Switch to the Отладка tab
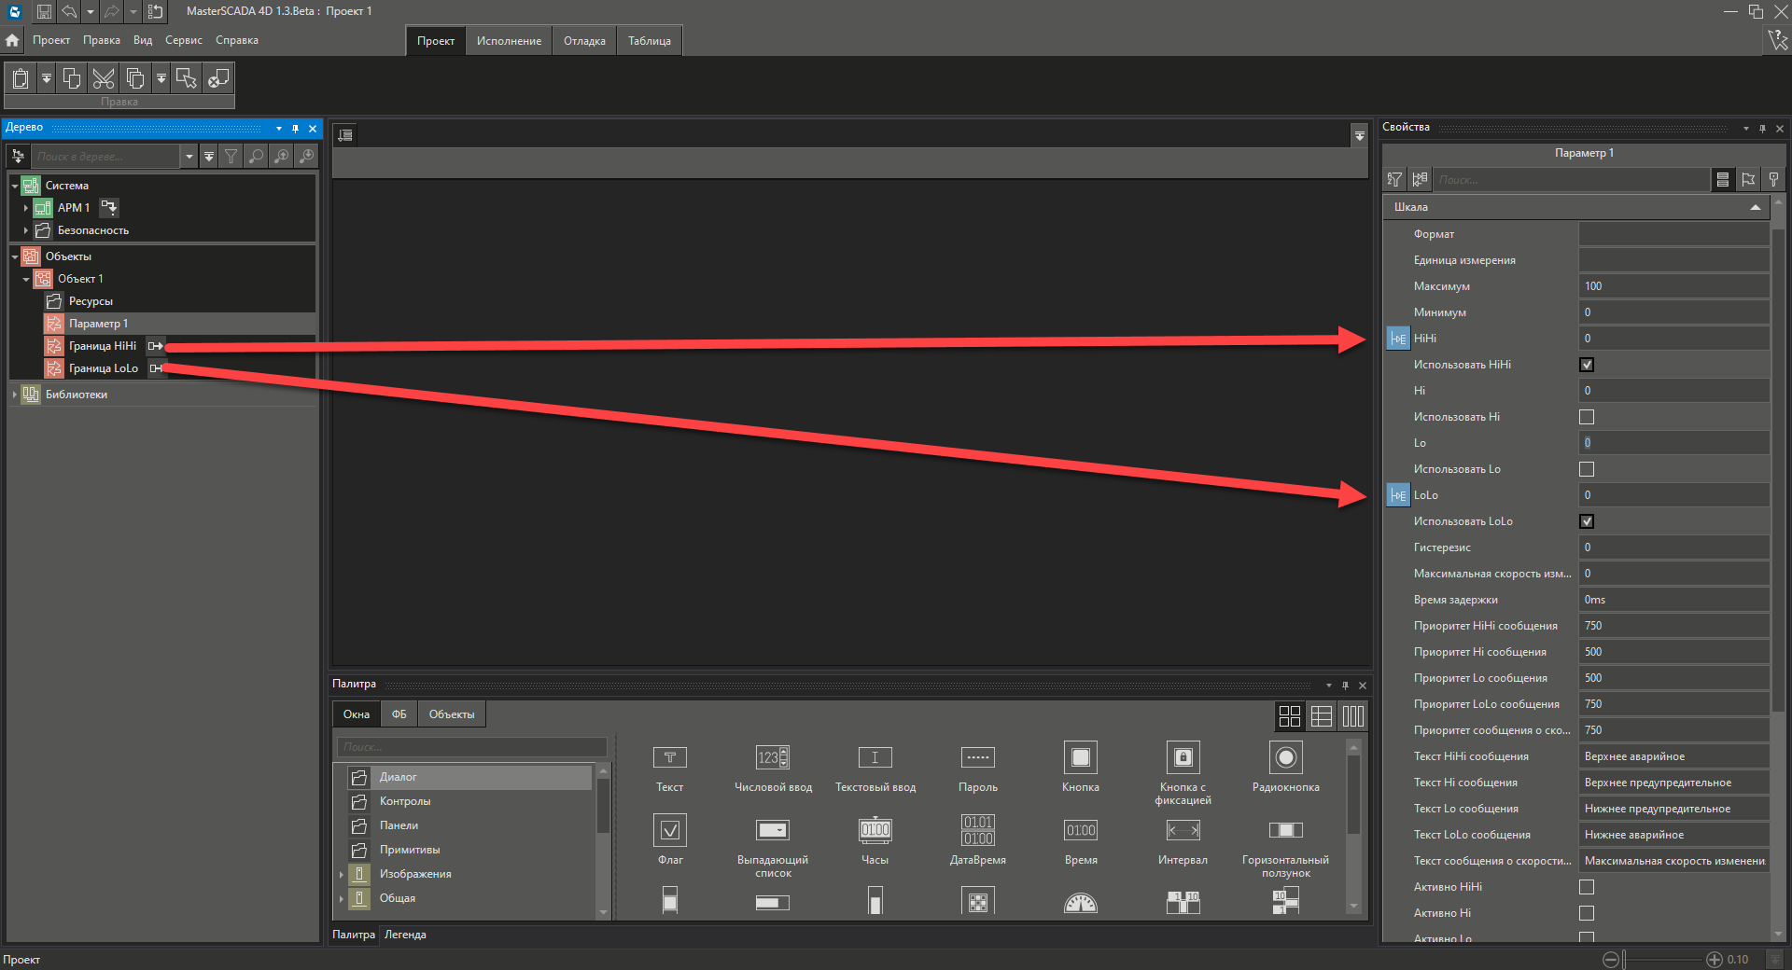The image size is (1792, 970). (x=584, y=41)
